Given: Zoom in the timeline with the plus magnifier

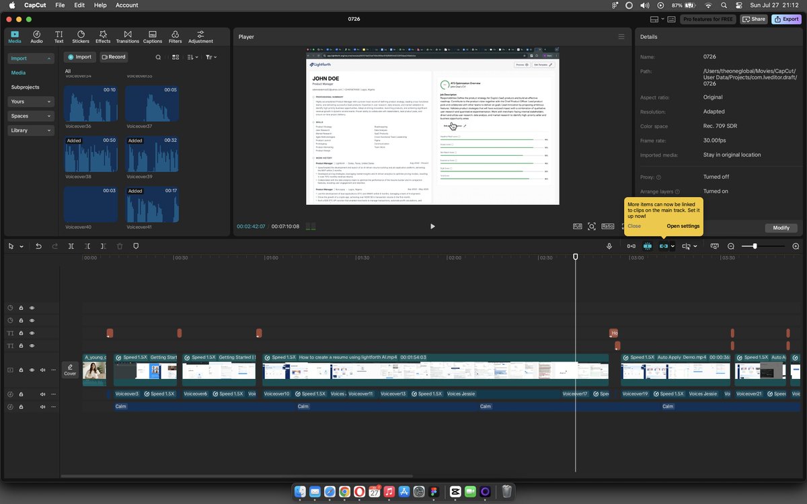Looking at the screenshot, I should click(796, 247).
